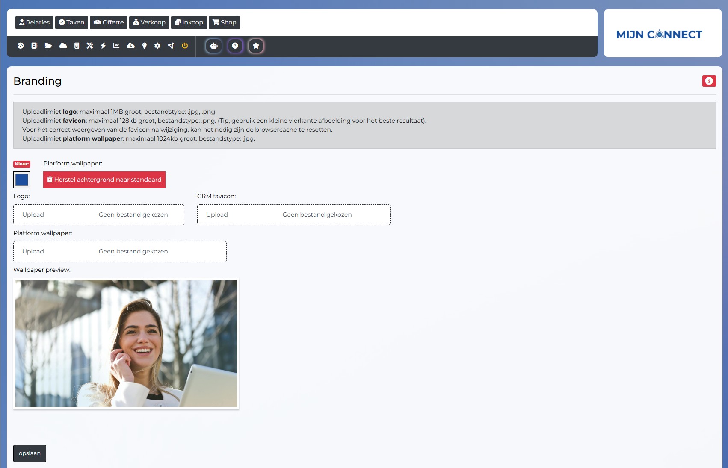728x468 pixels.
Task: Click the cloud download icon
Action: coord(130,46)
